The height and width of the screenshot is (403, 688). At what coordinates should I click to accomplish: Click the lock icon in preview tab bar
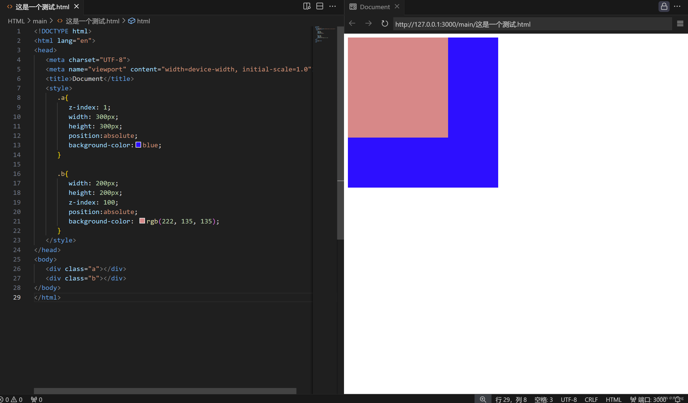(x=664, y=6)
